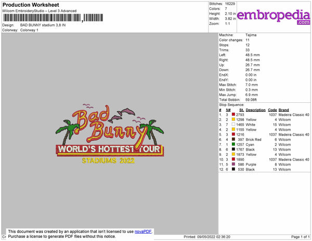Click the Min Stitch value '0.3 mm'

pos(252,90)
